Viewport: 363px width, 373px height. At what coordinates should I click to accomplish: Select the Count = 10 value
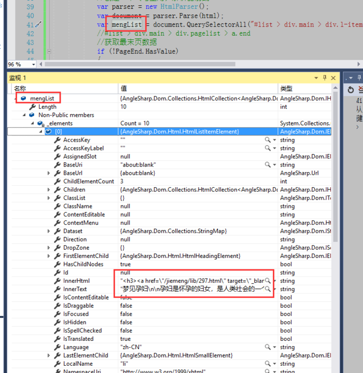click(135, 123)
